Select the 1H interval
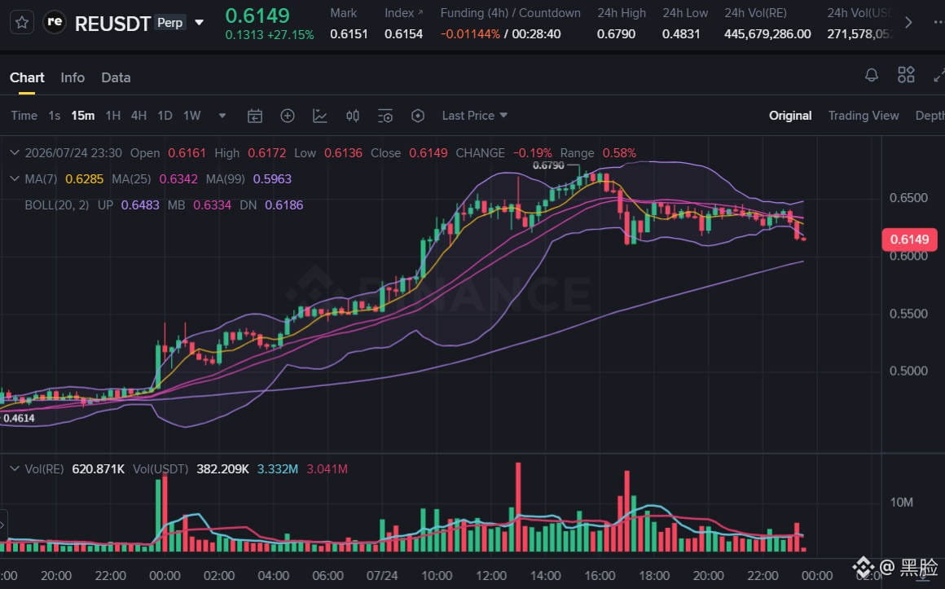This screenshot has height=589, width=945. click(x=112, y=116)
